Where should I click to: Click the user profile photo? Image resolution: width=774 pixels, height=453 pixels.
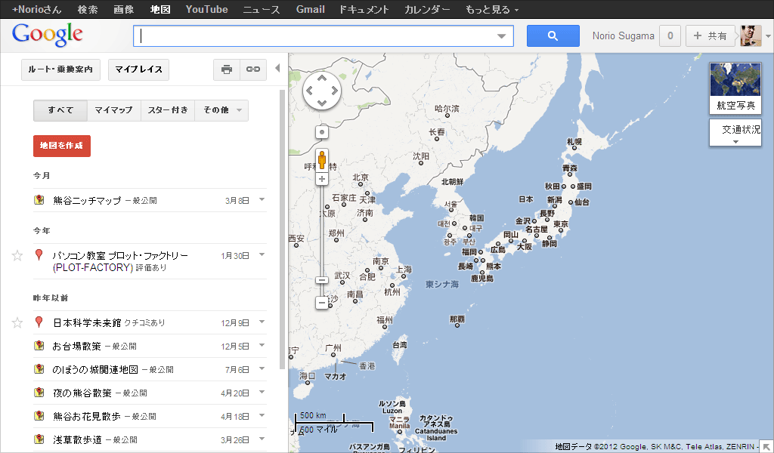tap(751, 36)
